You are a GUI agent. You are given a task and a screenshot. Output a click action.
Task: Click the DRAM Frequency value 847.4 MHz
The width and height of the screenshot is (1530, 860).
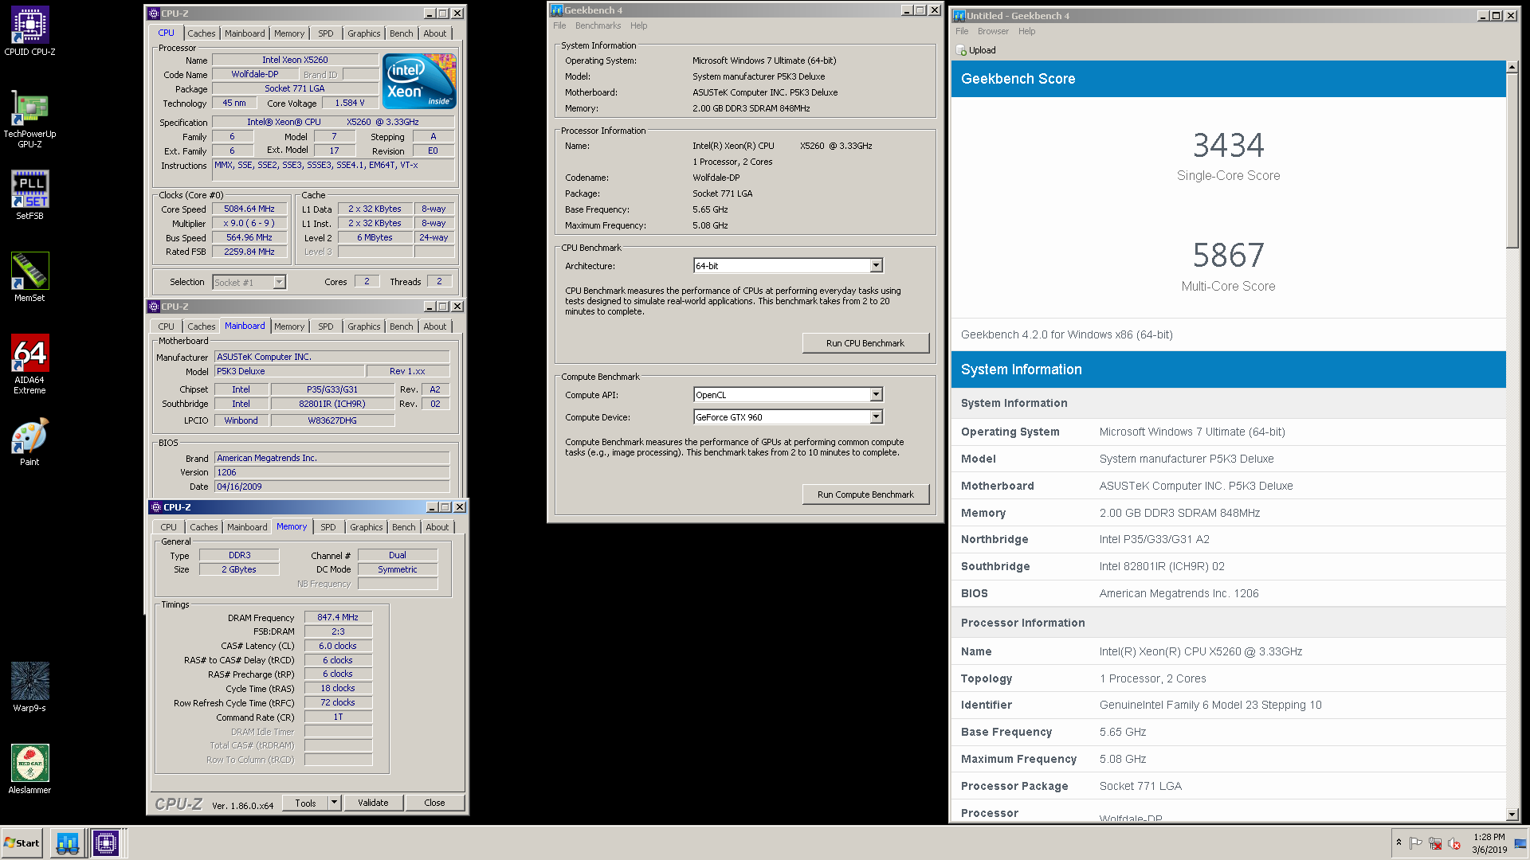338,618
